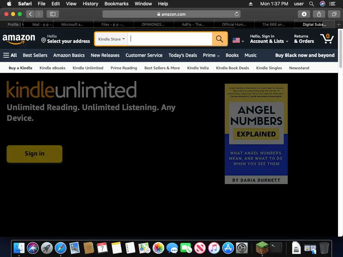Open Siri in the menu bar

click(323, 4)
